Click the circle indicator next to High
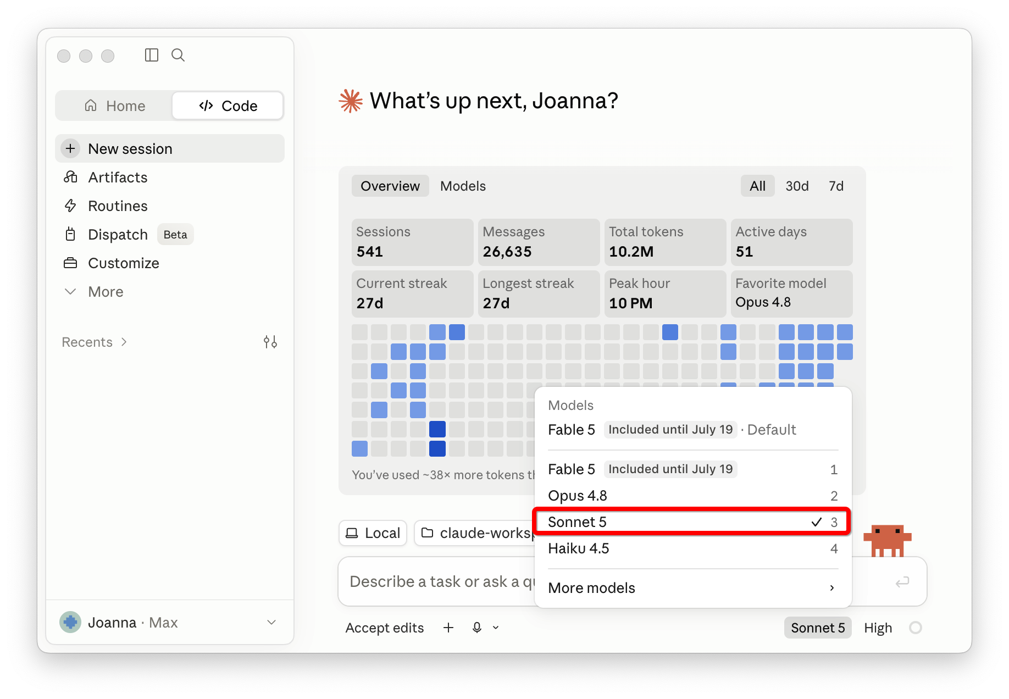 [915, 628]
